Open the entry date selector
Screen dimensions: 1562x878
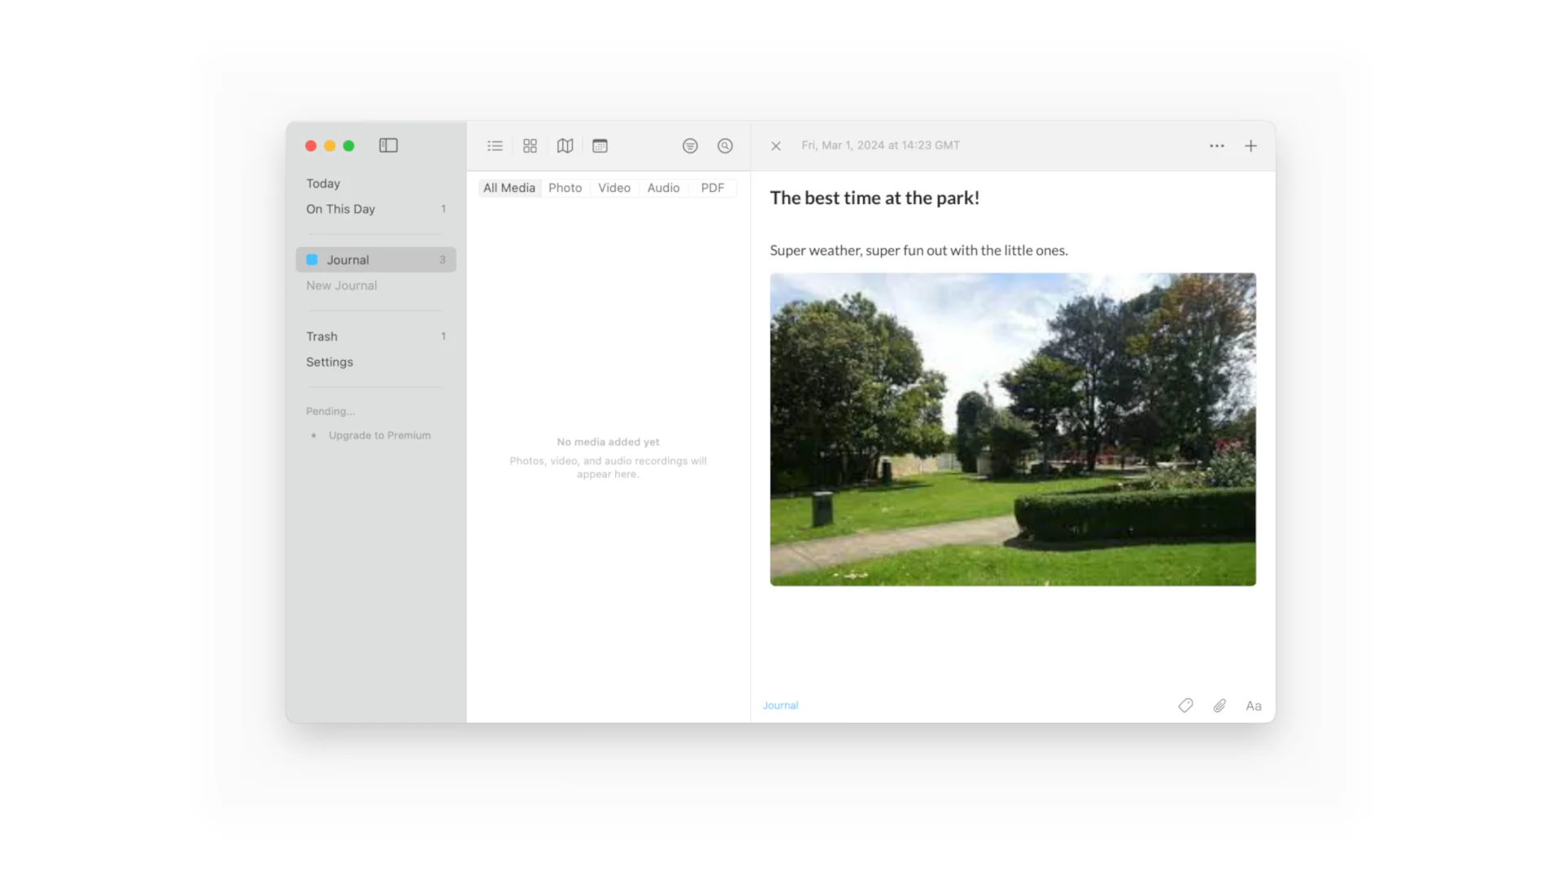coord(880,146)
